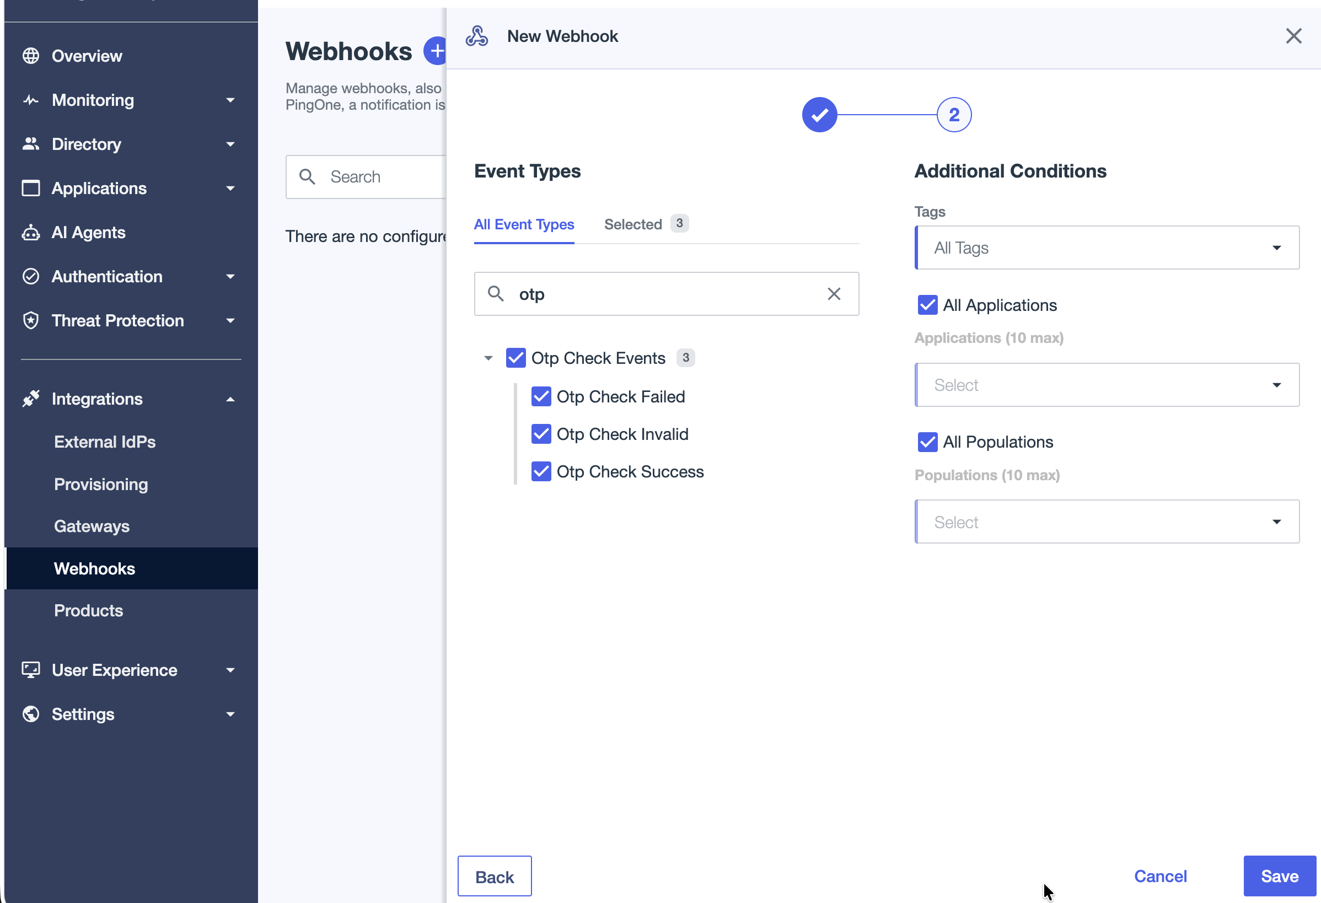Open Provisioning in sidebar
Image resolution: width=1321 pixels, height=903 pixels.
[101, 484]
